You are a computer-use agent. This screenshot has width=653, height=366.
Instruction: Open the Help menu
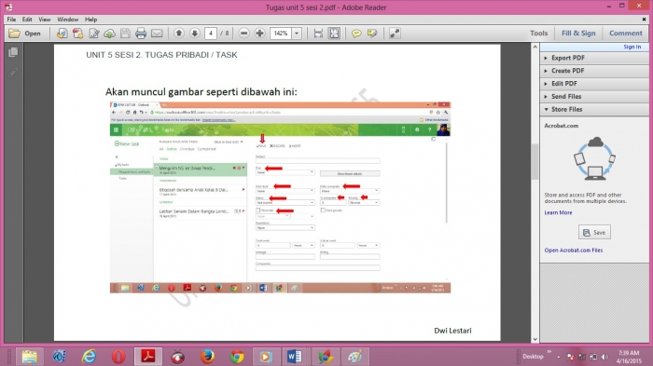tap(90, 20)
